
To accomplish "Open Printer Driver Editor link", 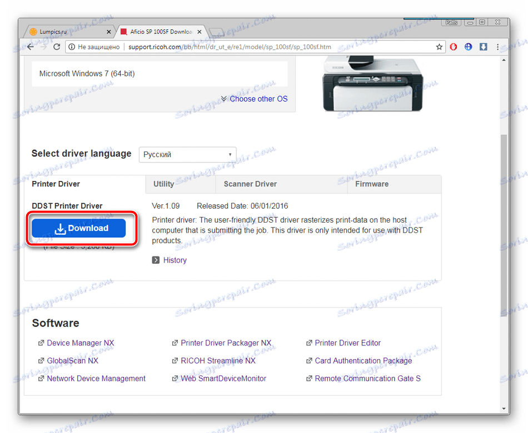I will click(x=347, y=343).
